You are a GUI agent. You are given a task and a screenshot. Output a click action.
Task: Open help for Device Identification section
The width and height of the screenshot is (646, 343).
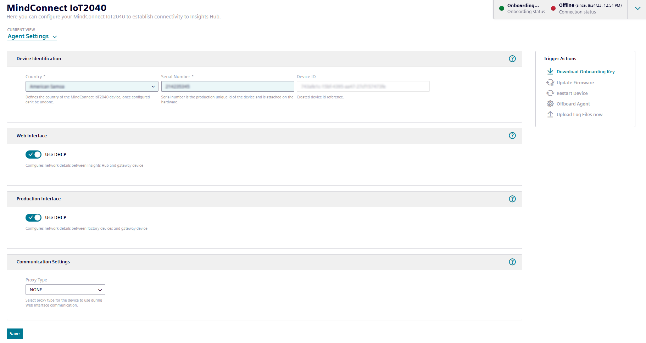pos(512,59)
